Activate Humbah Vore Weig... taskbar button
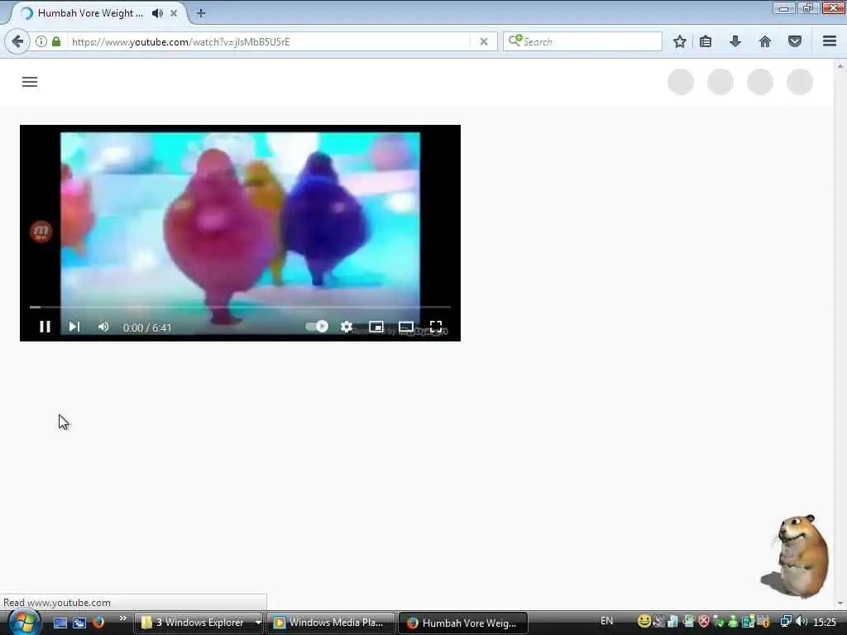The image size is (847, 635). pyautogui.click(x=463, y=623)
